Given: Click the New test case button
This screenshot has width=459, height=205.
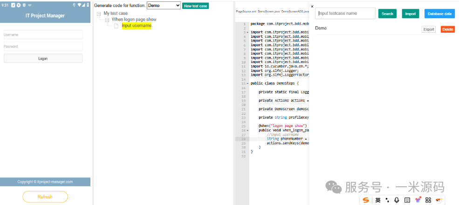Looking at the screenshot, I should tap(196, 6).
